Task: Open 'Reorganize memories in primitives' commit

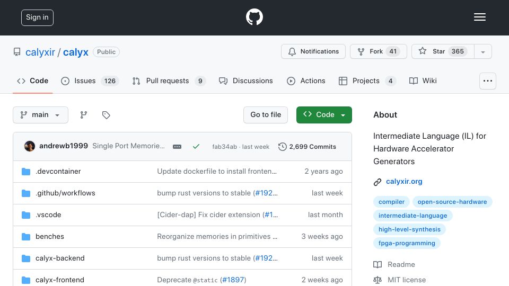Action: pyautogui.click(x=217, y=236)
